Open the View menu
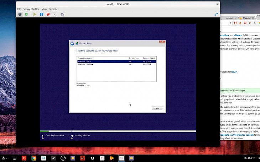The width and height of the screenshot is (260, 162). click(44, 9)
